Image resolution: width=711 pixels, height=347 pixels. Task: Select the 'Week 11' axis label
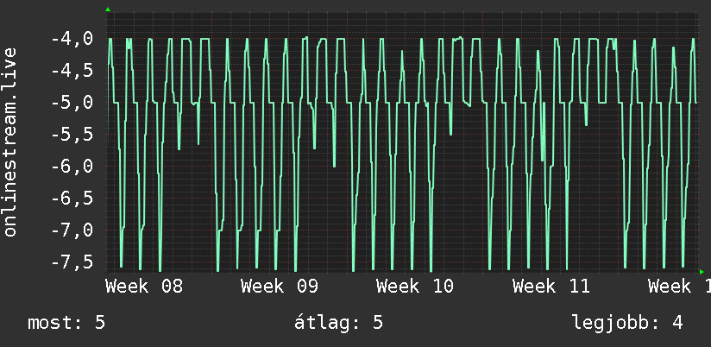[x=551, y=287]
